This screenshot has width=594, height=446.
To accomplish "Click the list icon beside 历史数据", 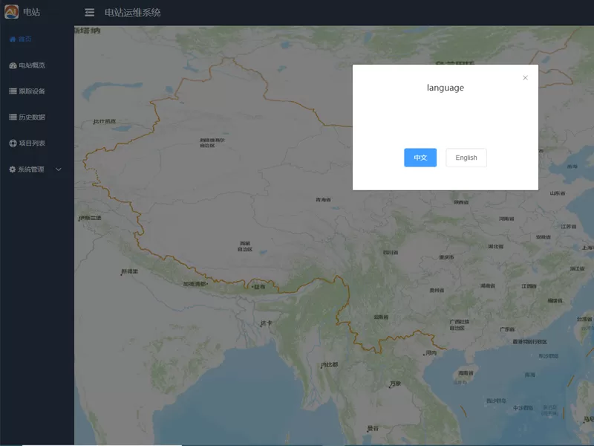I will [13, 117].
